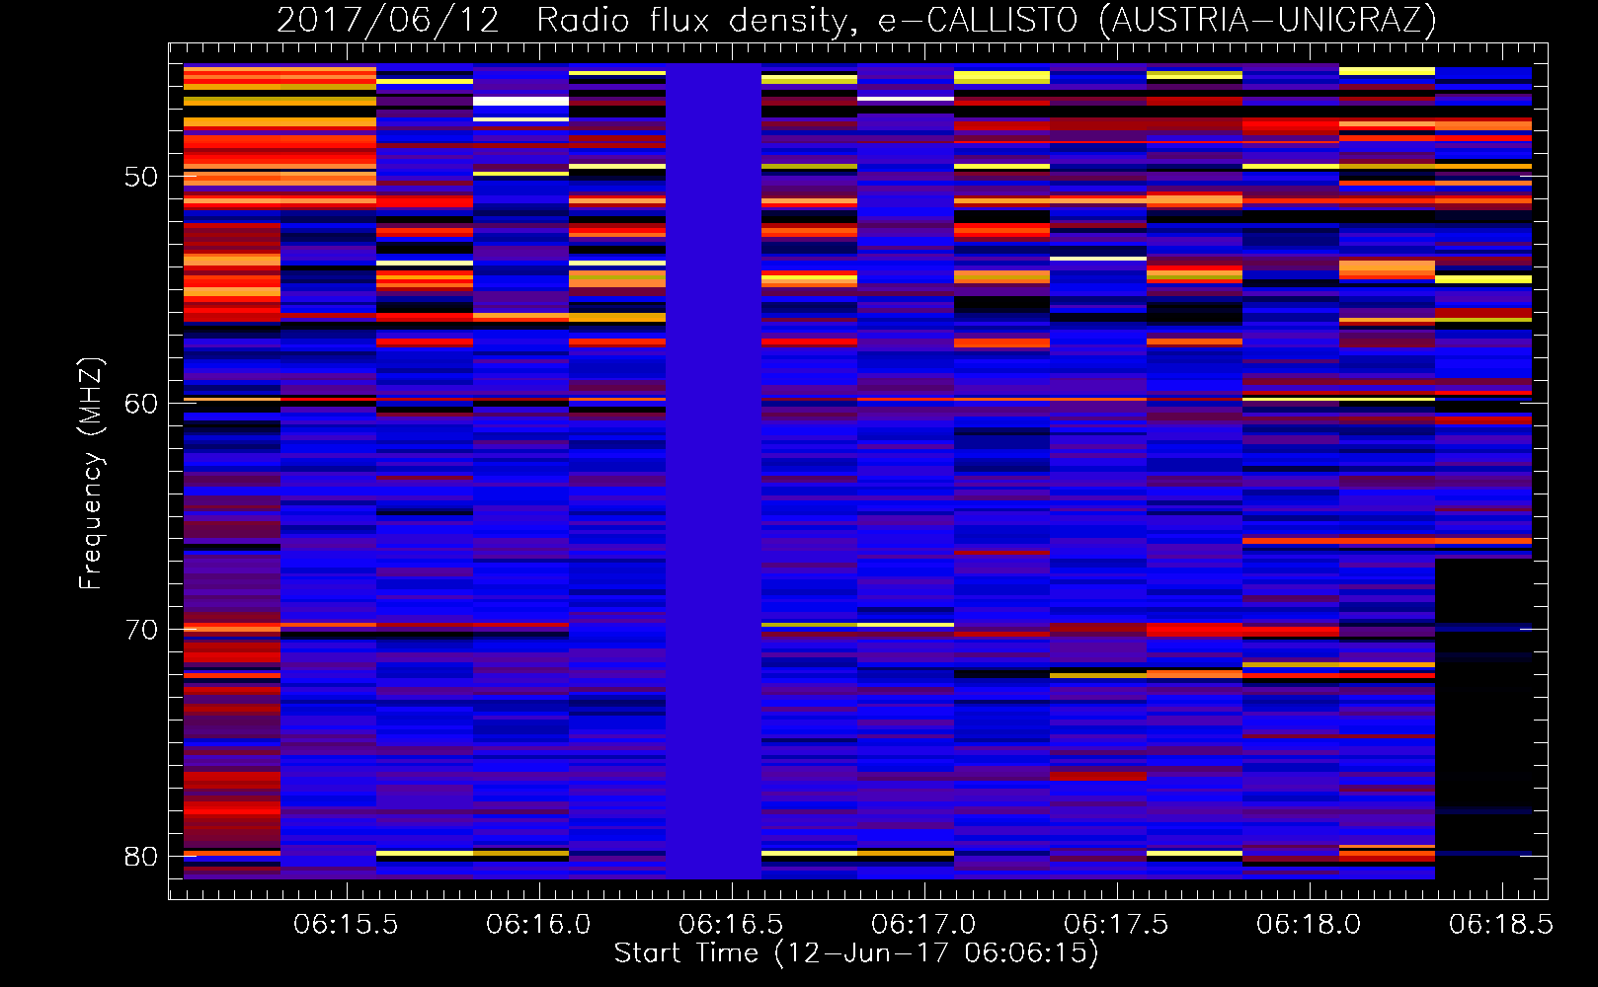
Task: Click the 'Start Time (12-Jun-17 06:06:15)' label
Action: coord(856,953)
